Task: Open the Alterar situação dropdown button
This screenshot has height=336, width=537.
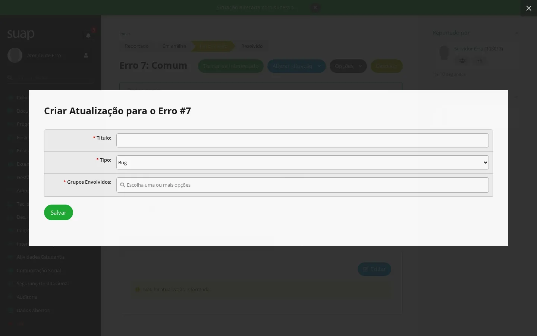Action: [x=296, y=66]
